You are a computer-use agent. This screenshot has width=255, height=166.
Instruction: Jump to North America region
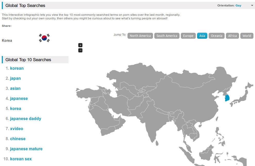coord(140,36)
